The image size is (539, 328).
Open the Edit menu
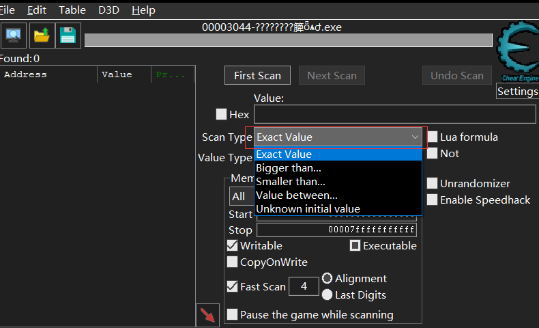[x=36, y=10]
